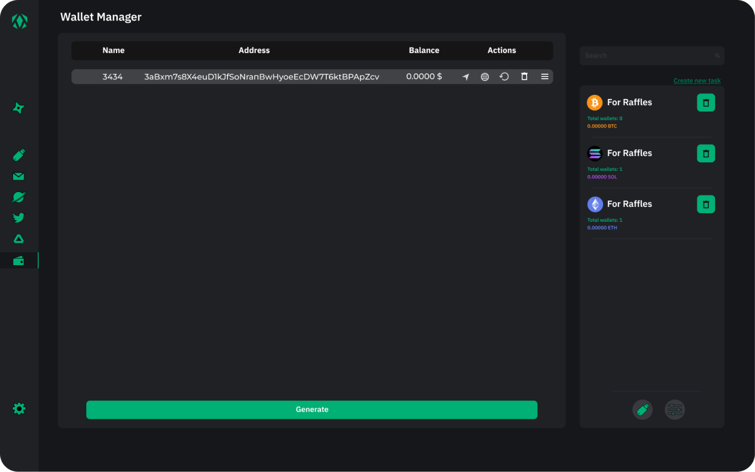
Task: Select the Solana For Raffles wallet group
Action: (x=629, y=153)
